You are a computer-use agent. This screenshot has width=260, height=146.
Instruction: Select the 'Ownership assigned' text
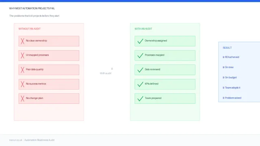click(156, 41)
